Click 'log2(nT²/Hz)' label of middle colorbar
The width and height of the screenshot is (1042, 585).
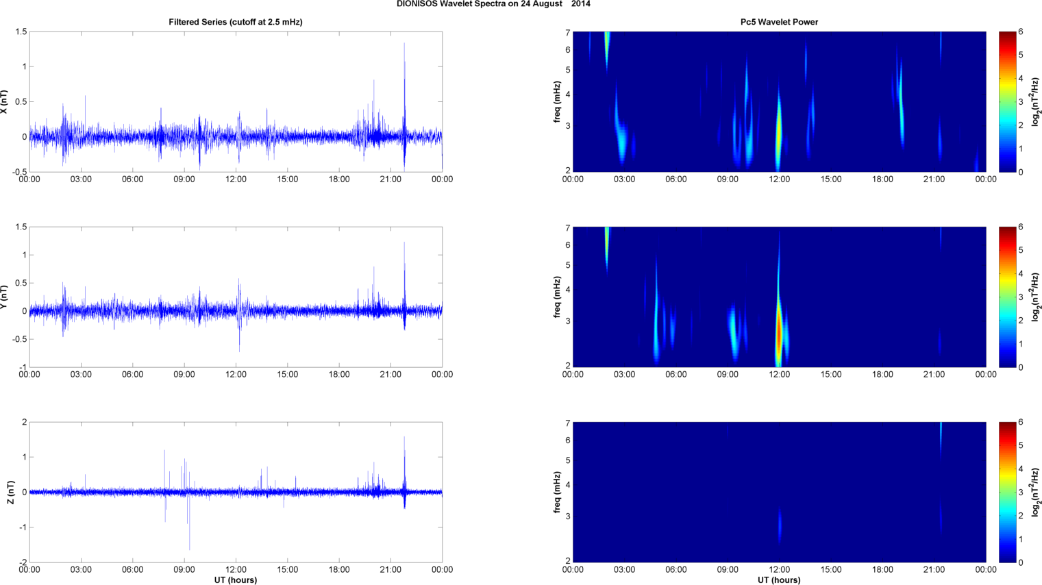coord(1036,297)
